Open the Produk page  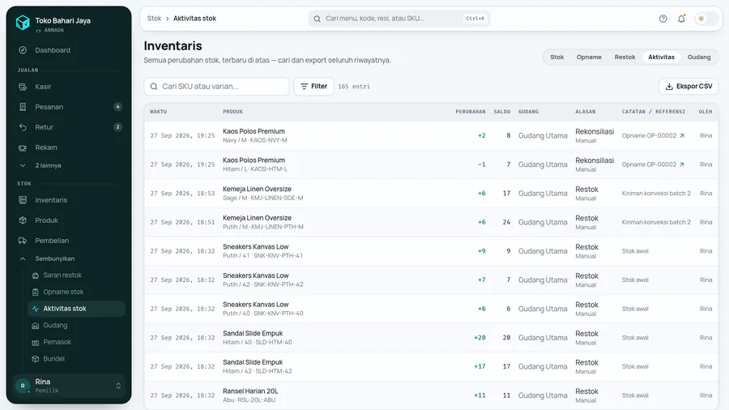tap(69, 220)
